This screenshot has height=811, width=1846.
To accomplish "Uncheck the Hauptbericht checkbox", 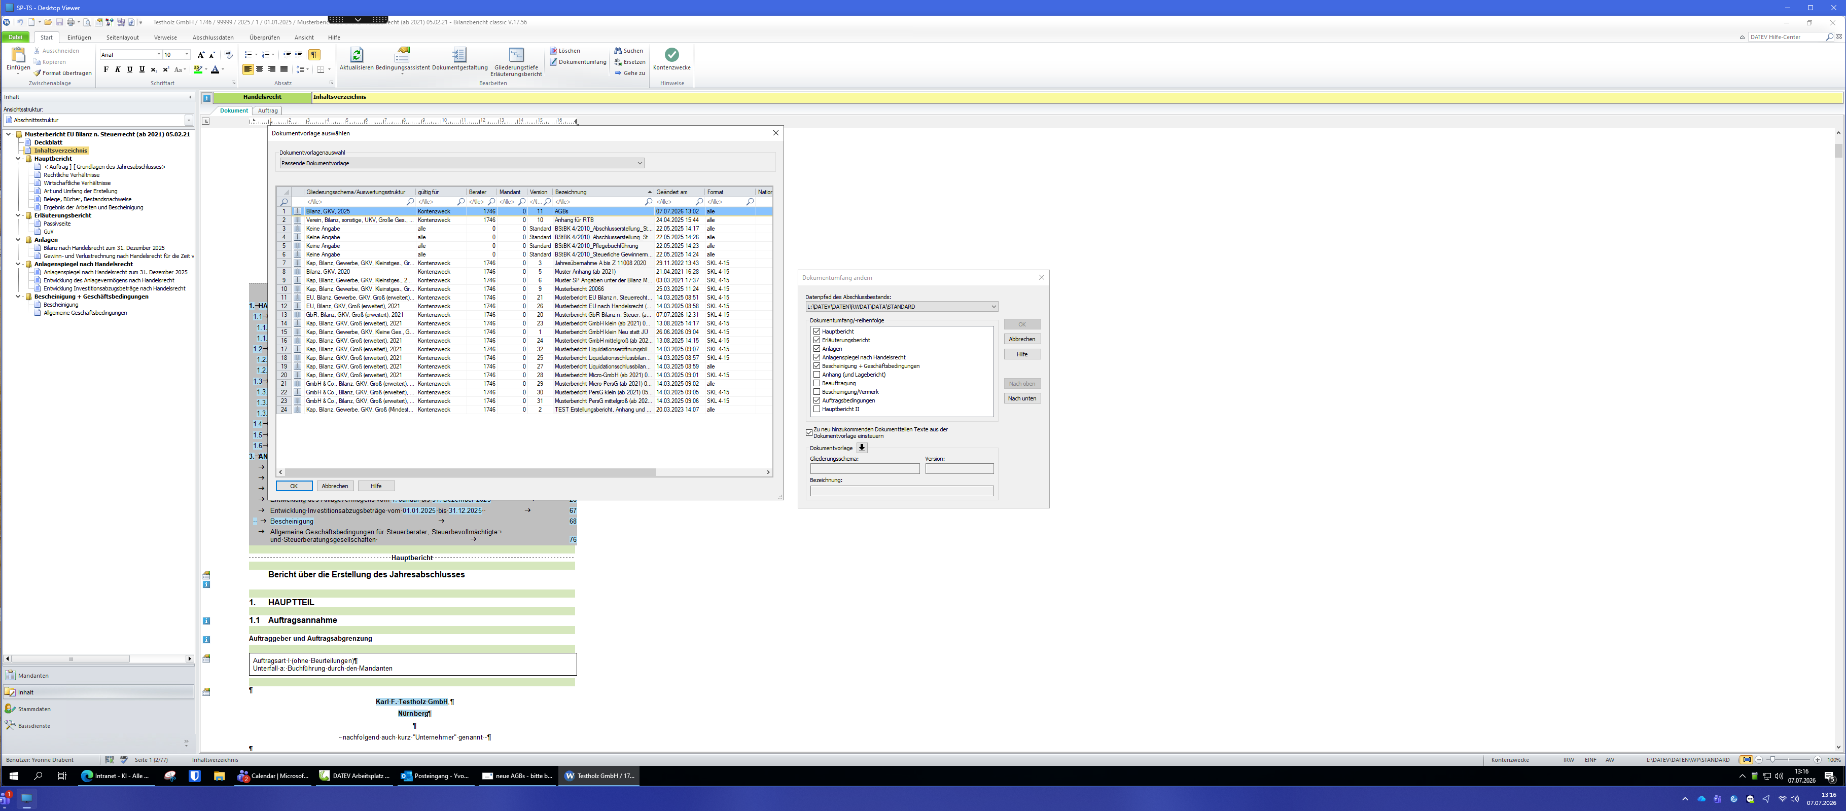I will [x=817, y=331].
